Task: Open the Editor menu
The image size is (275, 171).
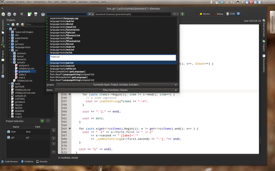Action: point(64,2)
